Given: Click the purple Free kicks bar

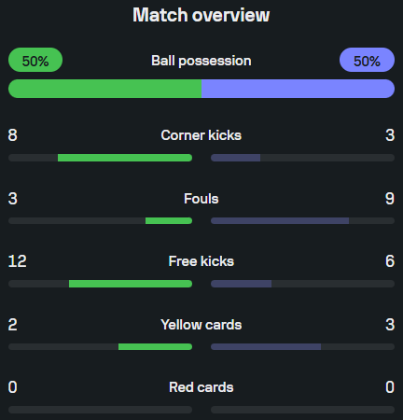Looking at the screenshot, I should tap(241, 284).
